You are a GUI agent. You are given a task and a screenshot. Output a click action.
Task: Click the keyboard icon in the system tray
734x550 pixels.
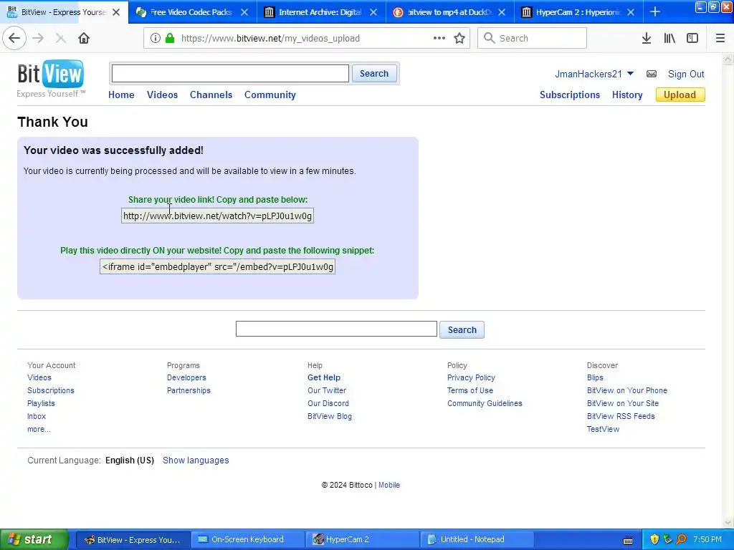[x=628, y=540]
